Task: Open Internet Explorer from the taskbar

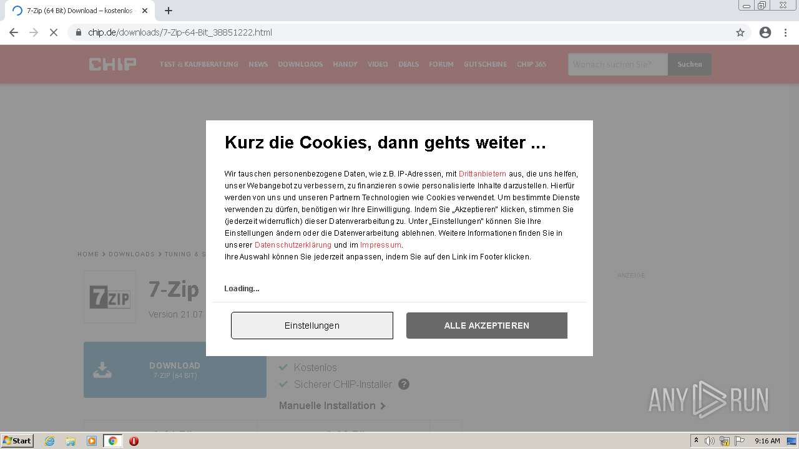Action: point(49,441)
